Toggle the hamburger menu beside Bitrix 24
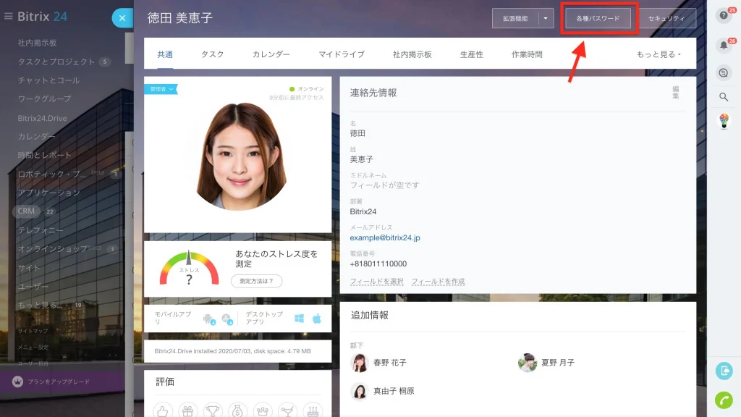 [x=8, y=16]
